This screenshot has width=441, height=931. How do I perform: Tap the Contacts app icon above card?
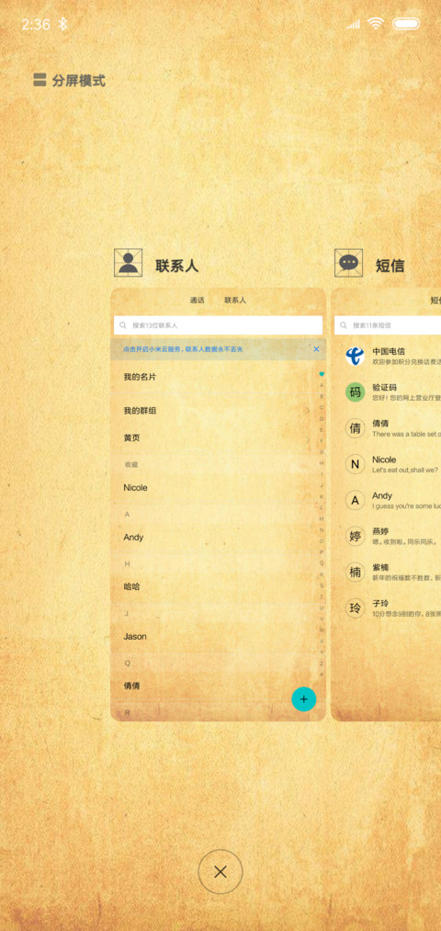129,263
